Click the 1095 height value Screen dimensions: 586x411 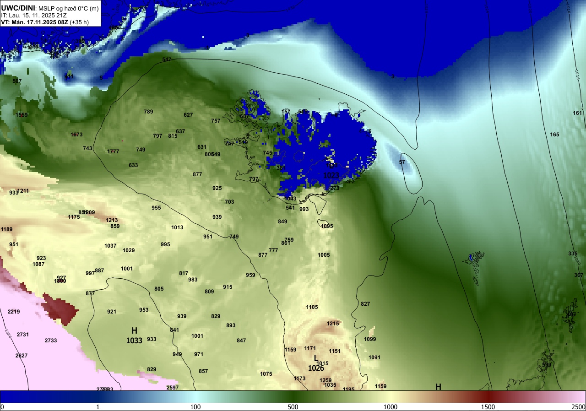[327, 226]
